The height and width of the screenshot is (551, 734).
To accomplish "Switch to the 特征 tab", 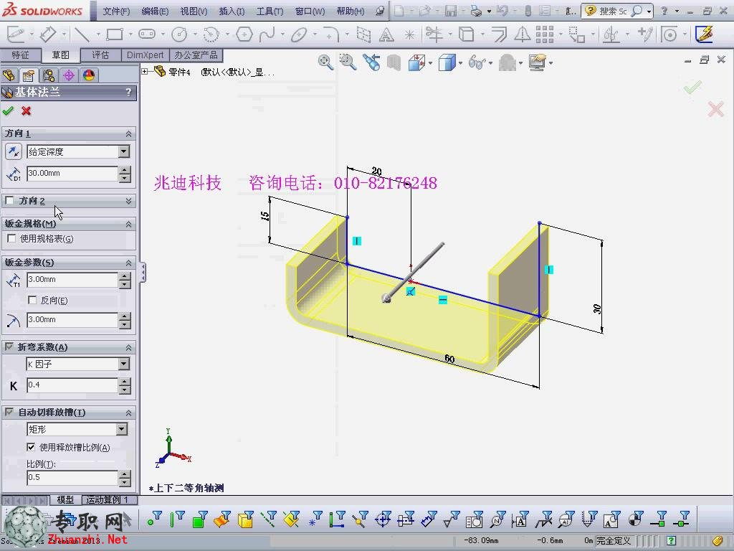I will (20, 55).
